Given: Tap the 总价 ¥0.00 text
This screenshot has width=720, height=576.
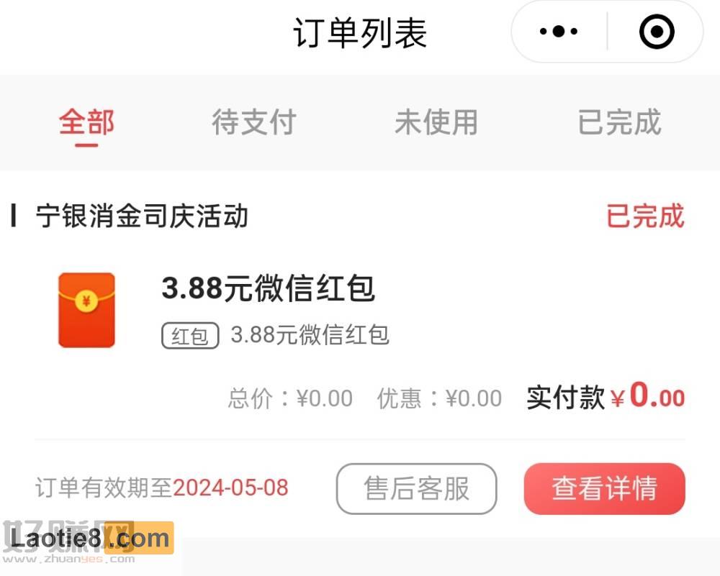Looking at the screenshot, I should 290,398.
